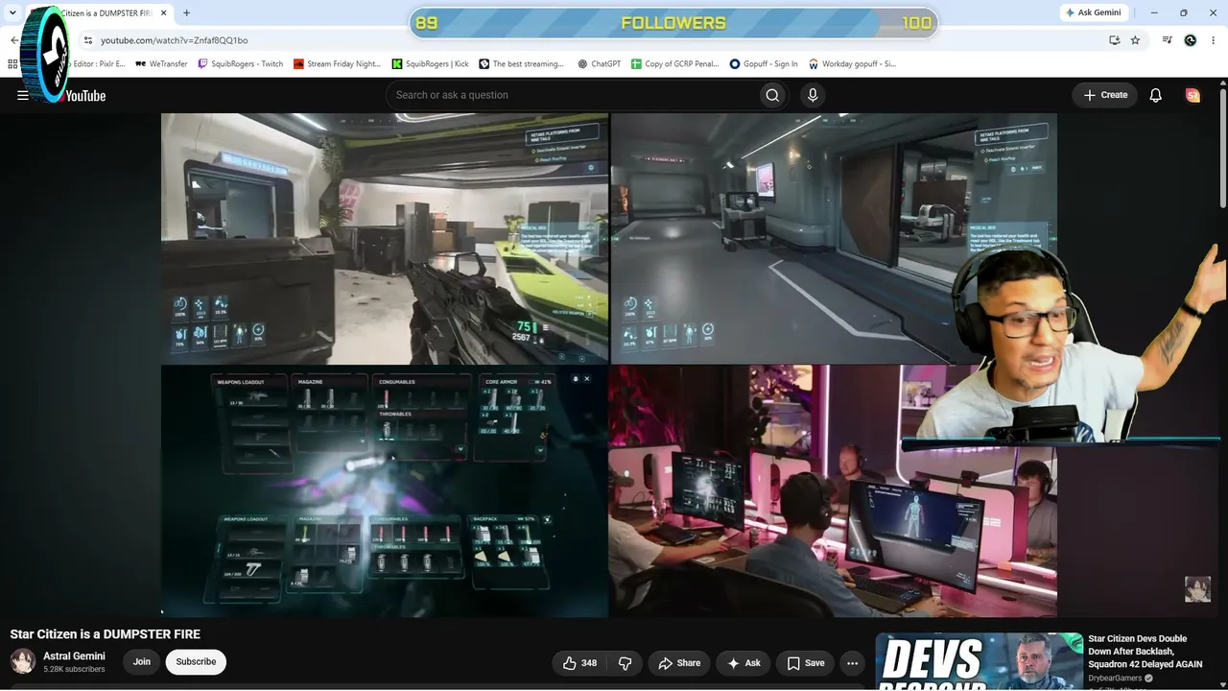
Task: Open the Devs Respond recommended video thumbnail
Action: [979, 661]
